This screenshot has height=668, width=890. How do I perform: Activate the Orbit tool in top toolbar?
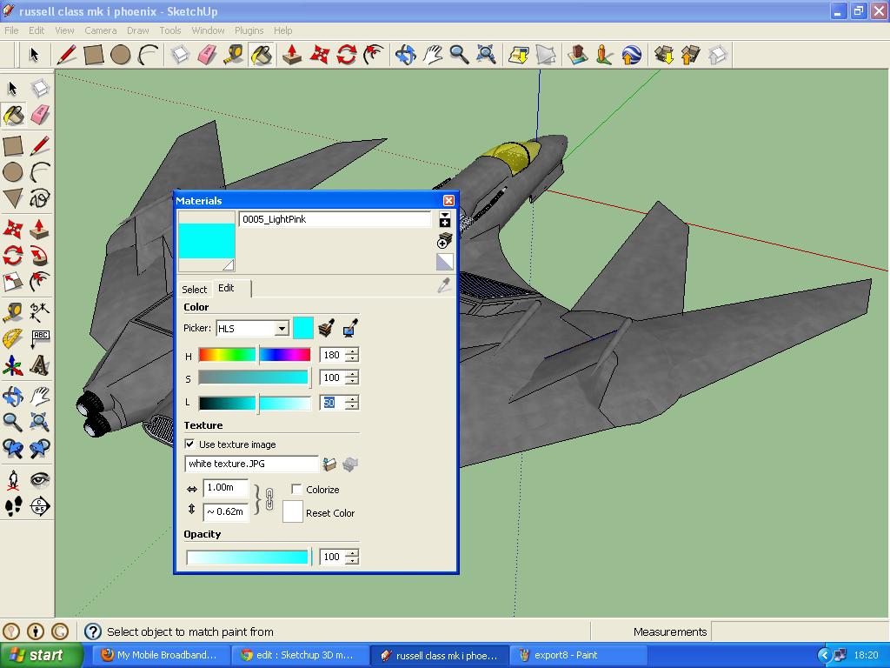(406, 55)
